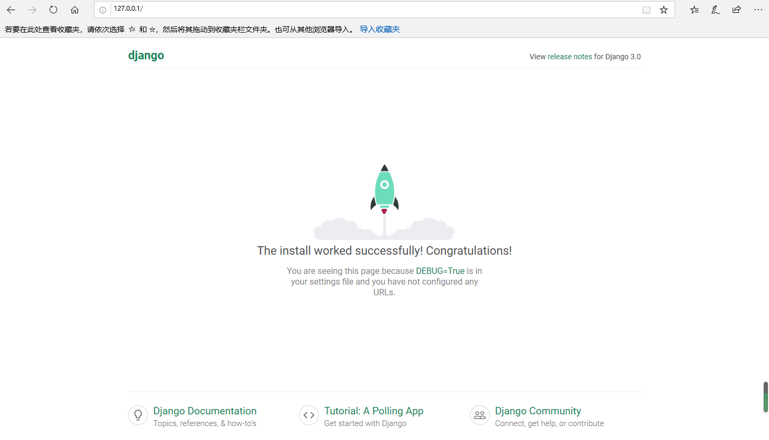This screenshot has width=769, height=440.
Task: Open reading view book icon in address bar
Action: (x=646, y=10)
